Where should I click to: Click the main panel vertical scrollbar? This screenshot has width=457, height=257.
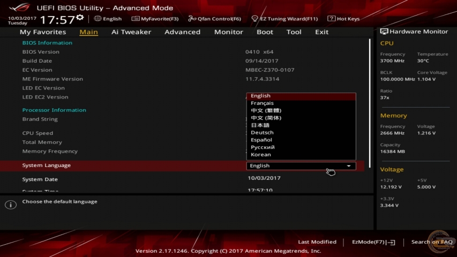[x=370, y=103]
